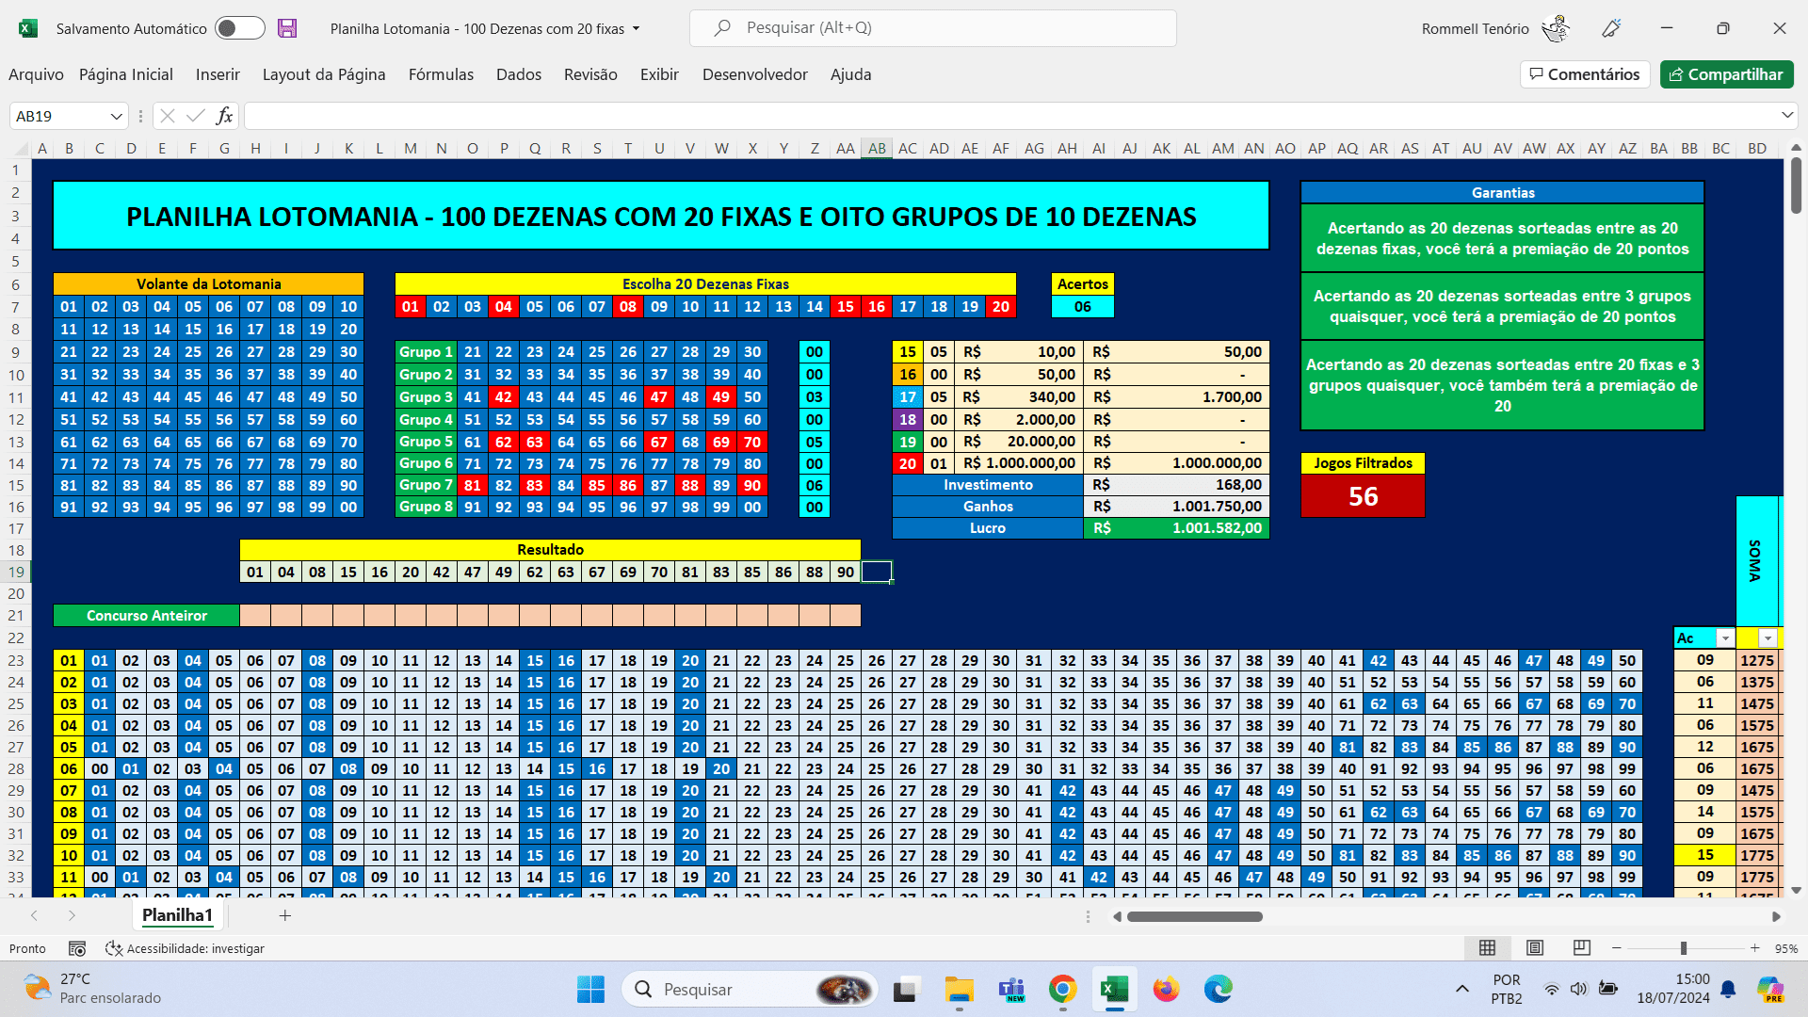Screen dimensions: 1808x1017
Task: Click vertical scrollbar down arrow
Action: (x=1796, y=890)
